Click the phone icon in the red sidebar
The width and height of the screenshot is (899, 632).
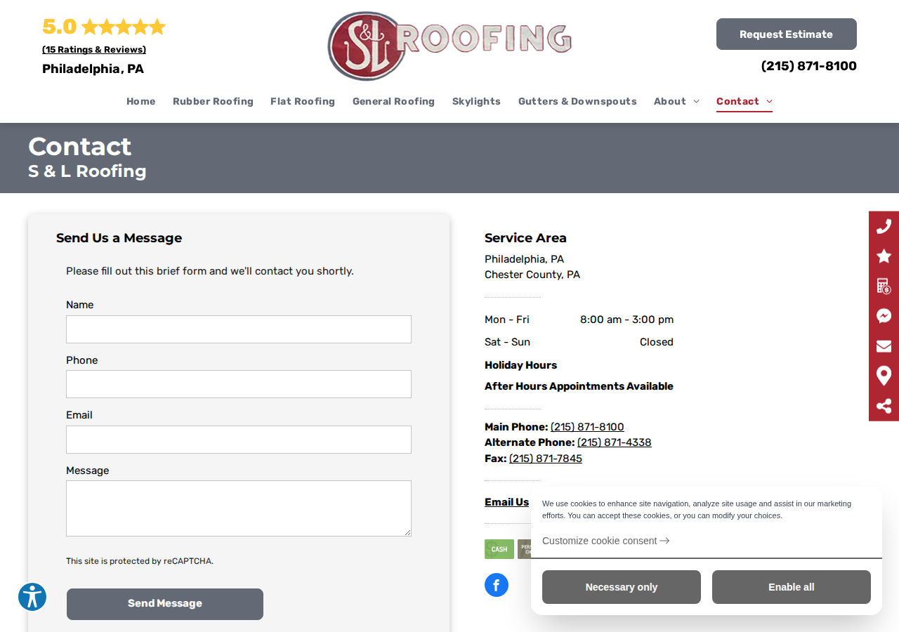pyautogui.click(x=884, y=226)
